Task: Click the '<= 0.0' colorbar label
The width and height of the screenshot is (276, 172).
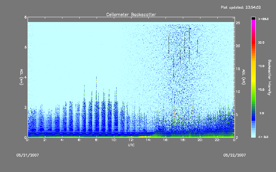Action: tap(264, 137)
